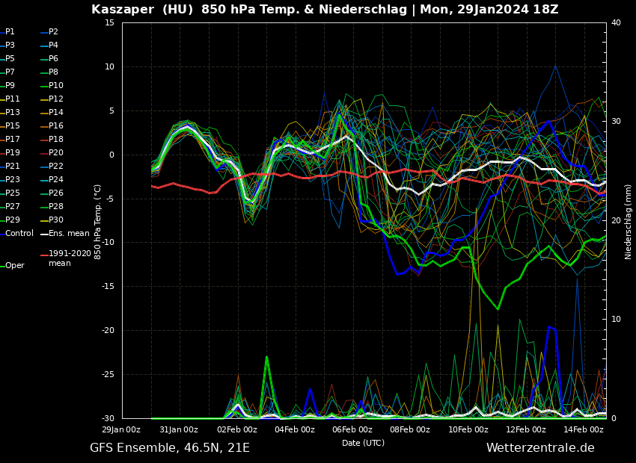Click the -30 temperature axis value
Screen dimensions: 636x463
pos(108,418)
